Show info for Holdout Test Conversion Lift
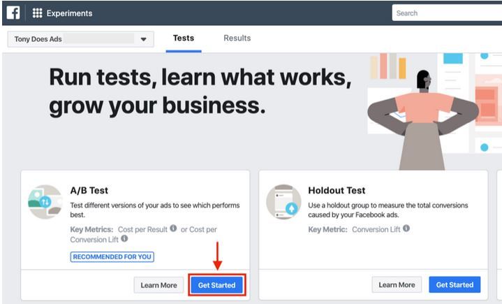Viewport: 502px width, 304px height. point(406,228)
